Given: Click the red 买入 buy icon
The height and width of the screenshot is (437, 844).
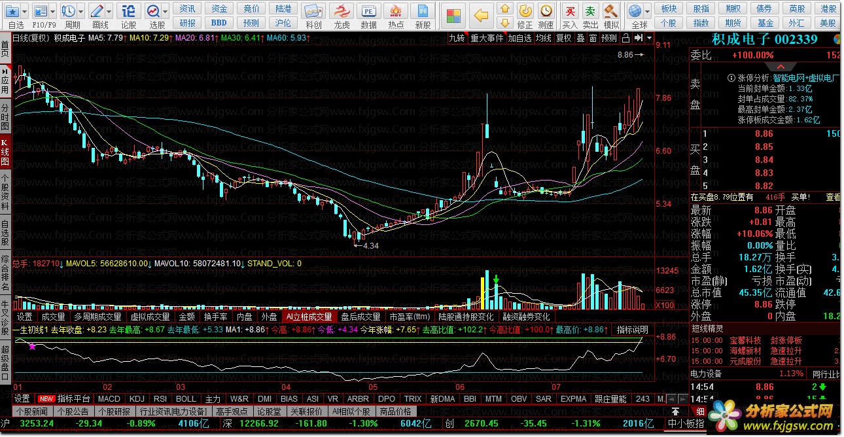Looking at the screenshot, I should click(x=571, y=12).
